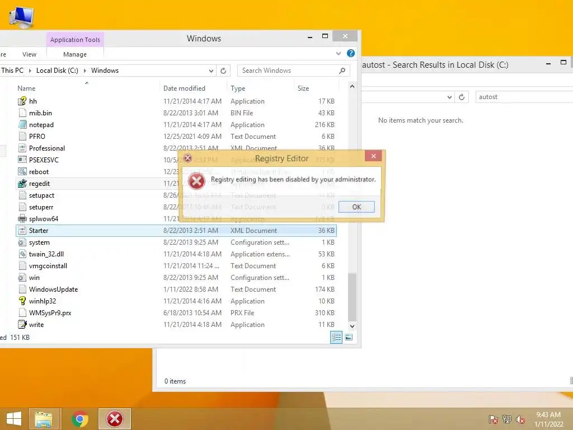Select the system configuration settings icon
The width and height of the screenshot is (573, 430).
22,242
